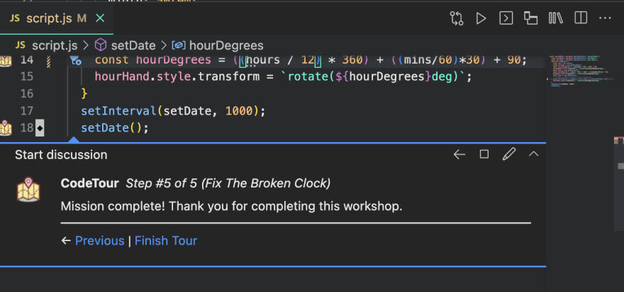Open the terminal preview icon in toolbar
Viewport: 624px width, 292px height.
[506, 18]
